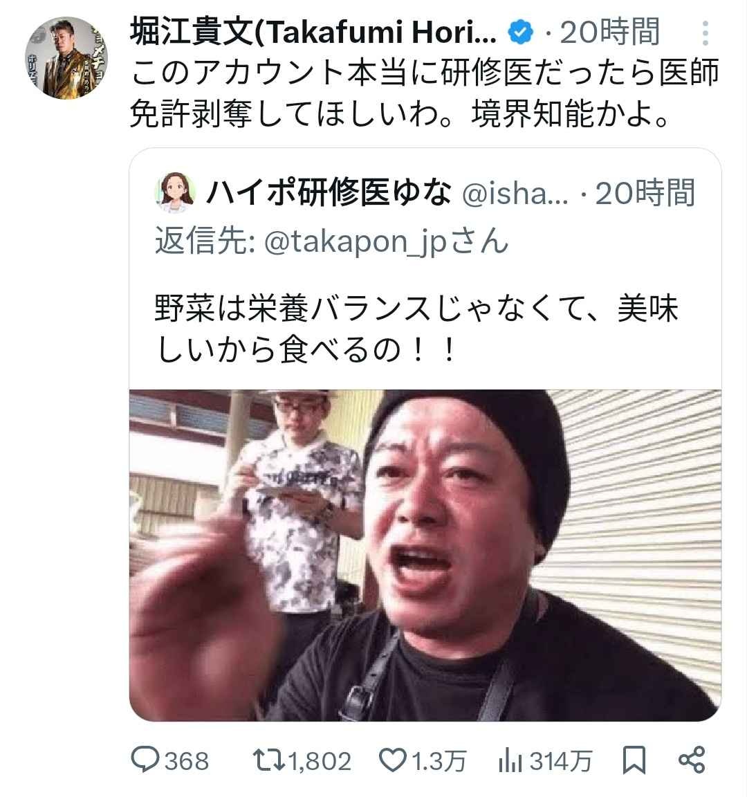Click the blue verified badge
Screen dimensions: 747x797
coord(520,33)
